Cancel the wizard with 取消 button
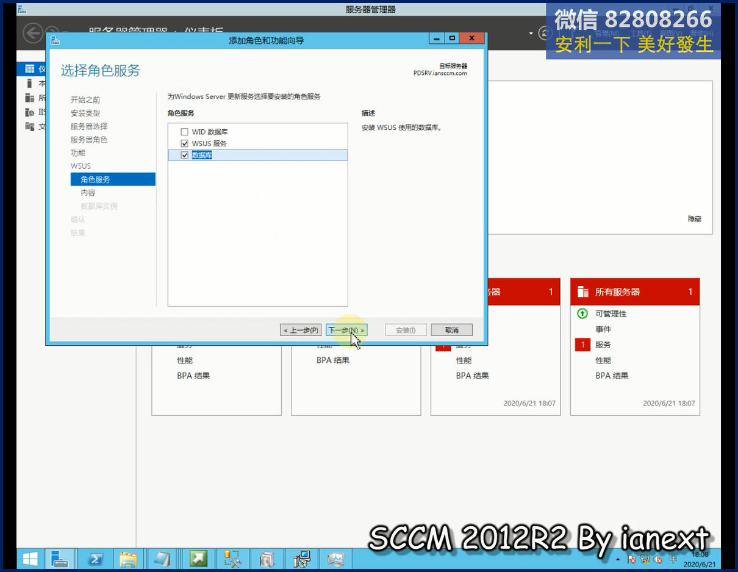The width and height of the screenshot is (738, 572). click(x=451, y=330)
